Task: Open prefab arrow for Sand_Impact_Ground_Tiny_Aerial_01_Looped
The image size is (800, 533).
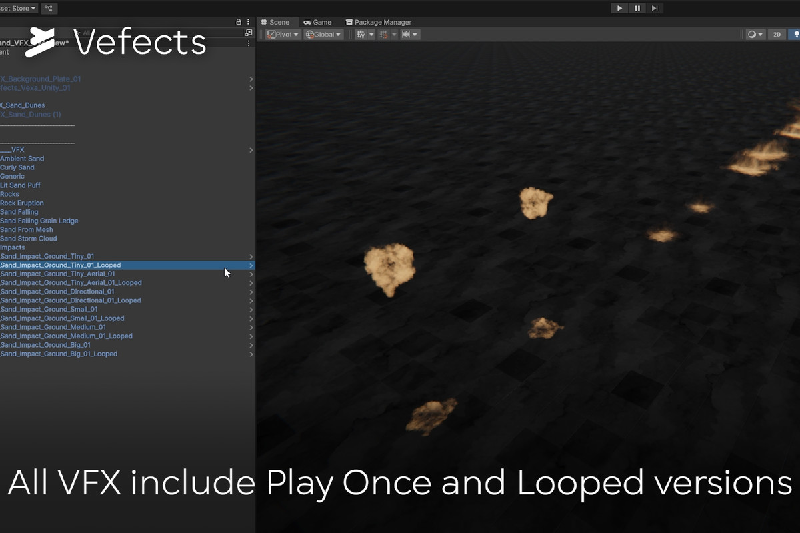Action: (251, 283)
